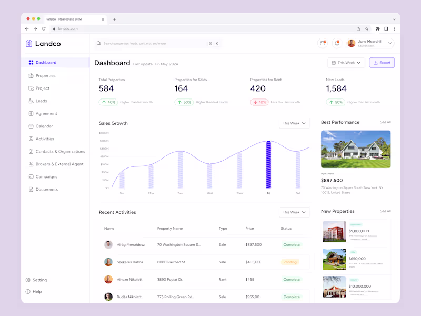
Task: Click the 1,584 New Leads value
Action: (336, 88)
